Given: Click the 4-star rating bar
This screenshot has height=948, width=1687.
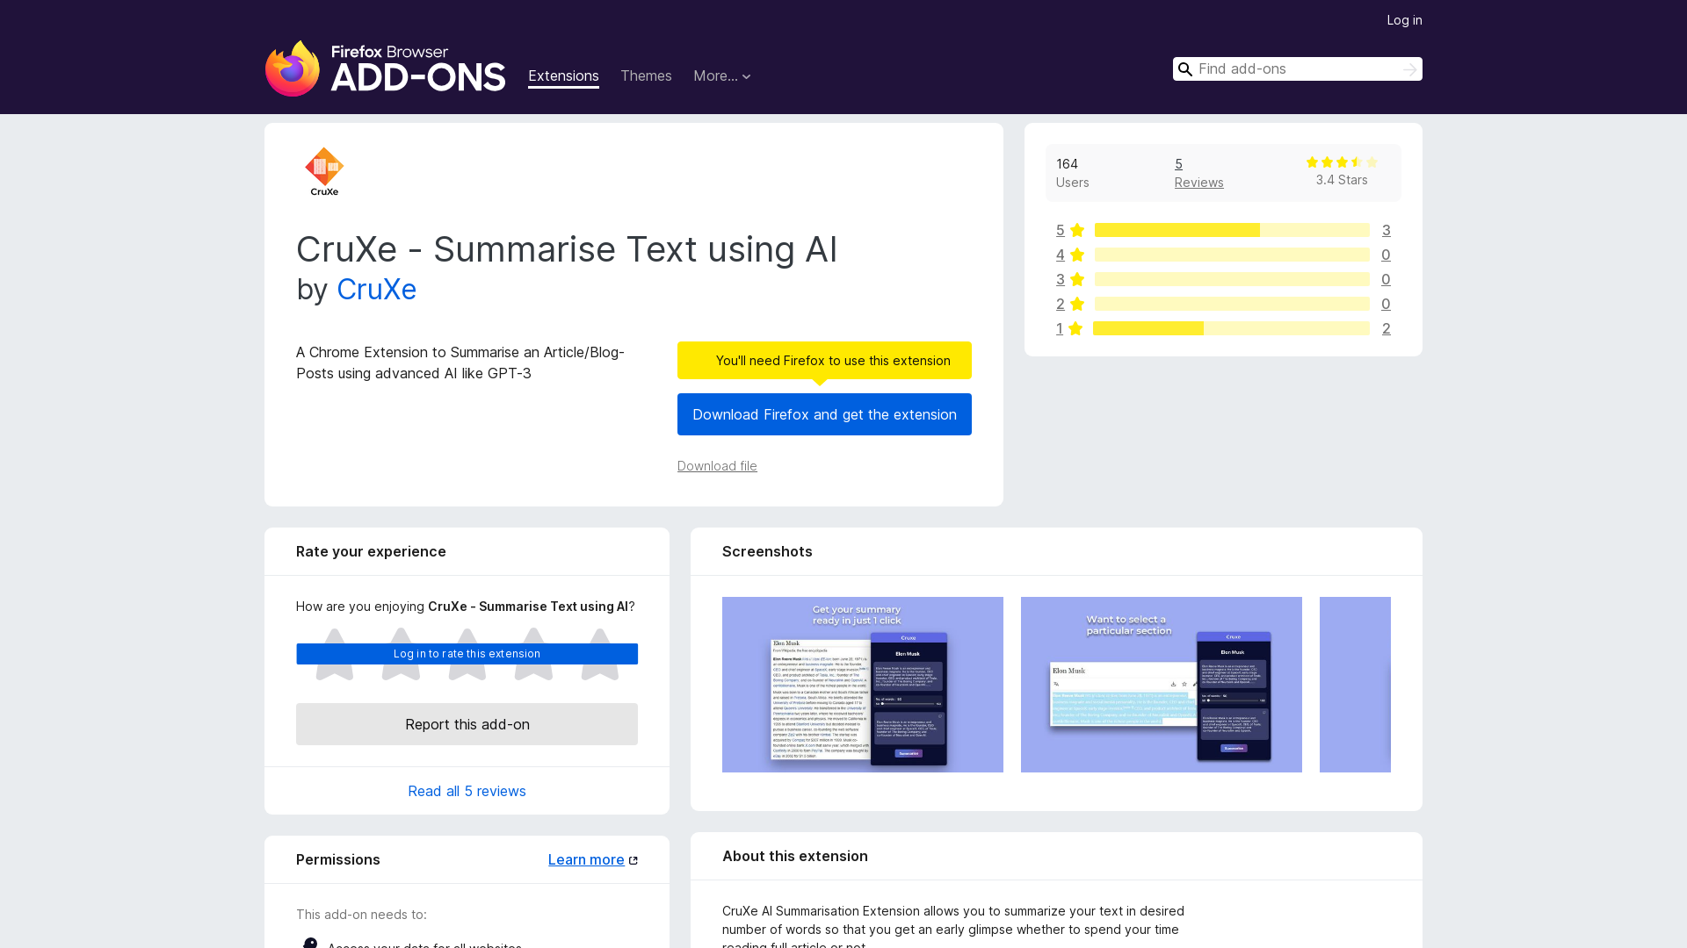Looking at the screenshot, I should [1232, 255].
